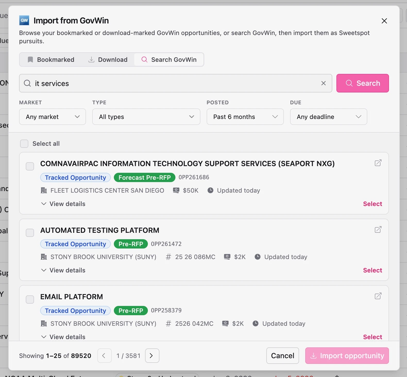407x377 pixels.
Task: Click Tracked Opportunity badge on COMNAVAIRPAC card
Action: coord(75,177)
